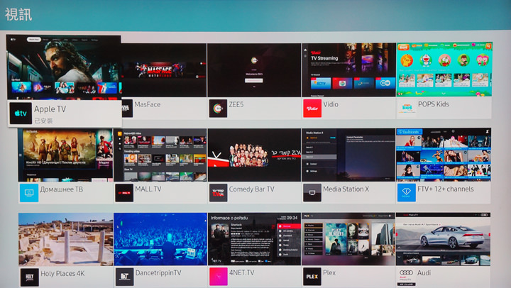The width and height of the screenshot is (511, 288).
Task: Open the red Vidio app icon
Action: point(312,108)
